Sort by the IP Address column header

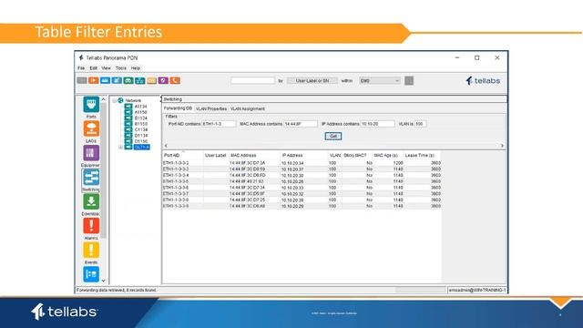pyautogui.click(x=303, y=156)
